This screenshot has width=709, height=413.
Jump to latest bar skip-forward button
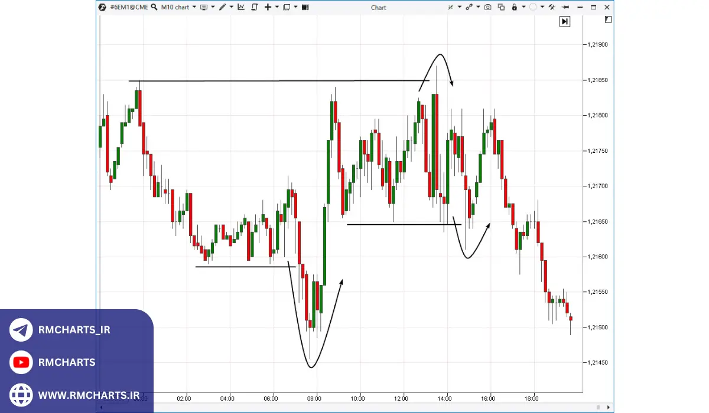tap(565, 21)
